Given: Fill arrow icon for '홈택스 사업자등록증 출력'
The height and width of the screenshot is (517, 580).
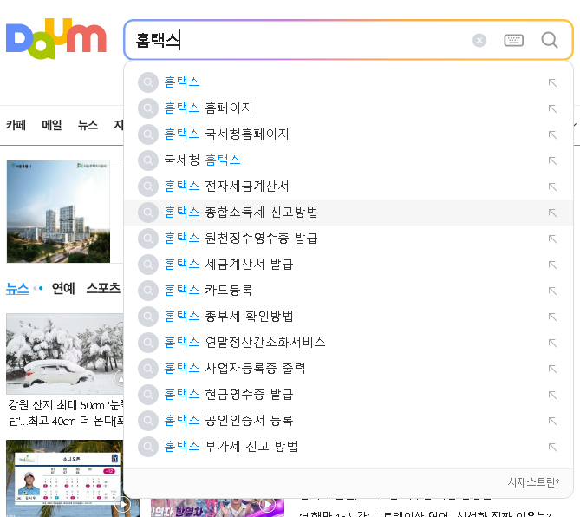Looking at the screenshot, I should tap(552, 369).
